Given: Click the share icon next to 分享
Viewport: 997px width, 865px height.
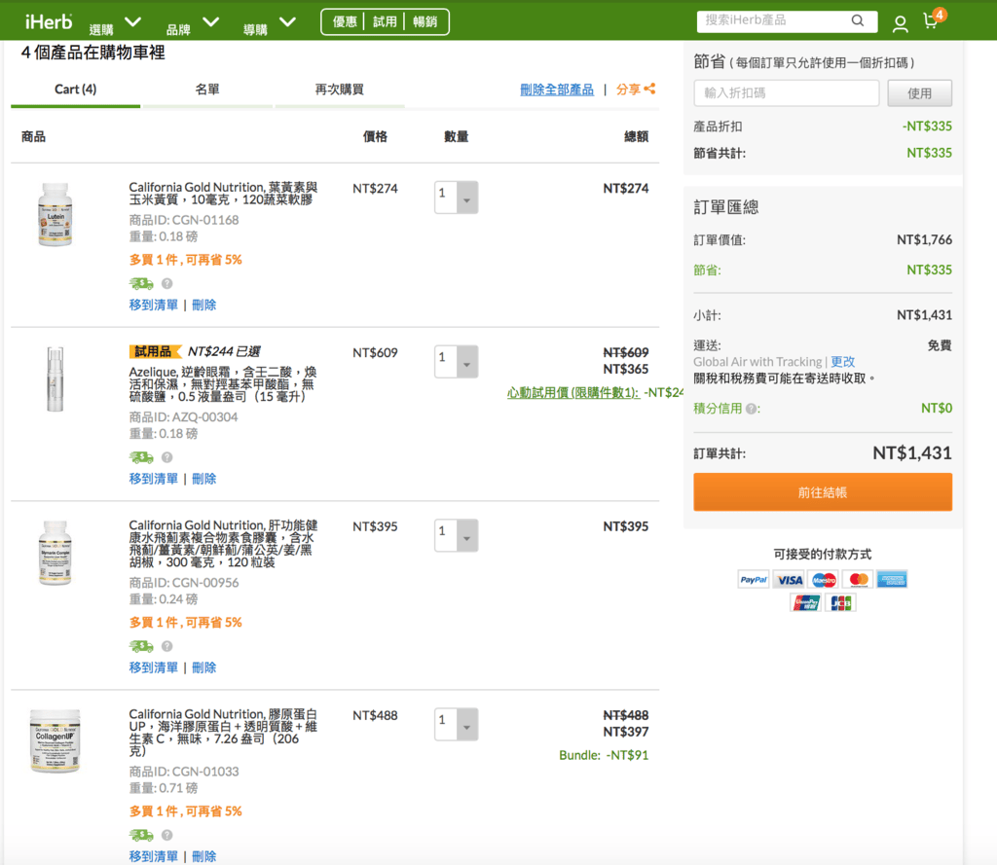Looking at the screenshot, I should 649,89.
